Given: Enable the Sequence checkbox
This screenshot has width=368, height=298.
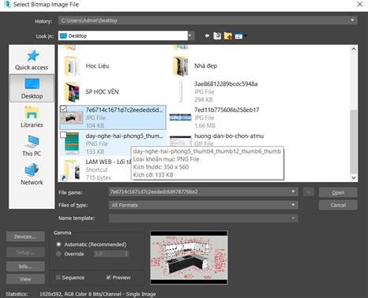Looking at the screenshot, I should (x=58, y=278).
